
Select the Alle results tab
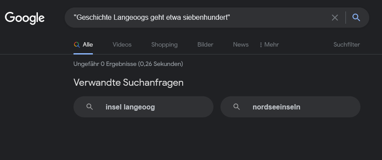pyautogui.click(x=83, y=45)
